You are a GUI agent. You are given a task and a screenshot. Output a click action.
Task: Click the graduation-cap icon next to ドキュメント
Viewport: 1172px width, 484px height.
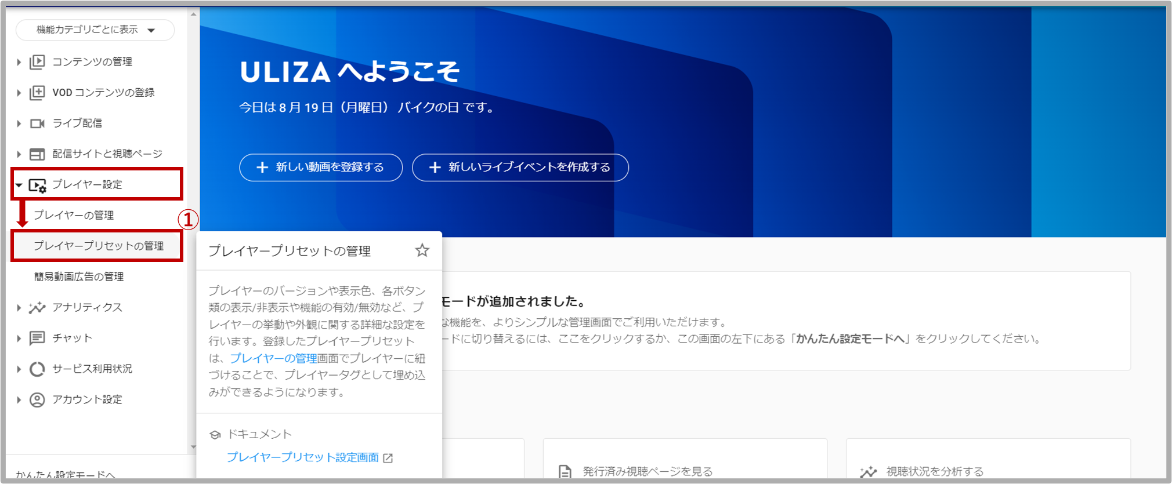point(215,434)
